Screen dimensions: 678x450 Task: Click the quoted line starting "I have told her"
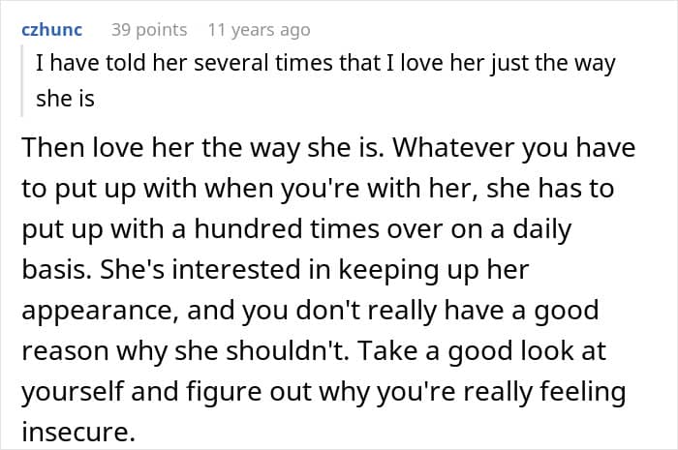point(324,65)
